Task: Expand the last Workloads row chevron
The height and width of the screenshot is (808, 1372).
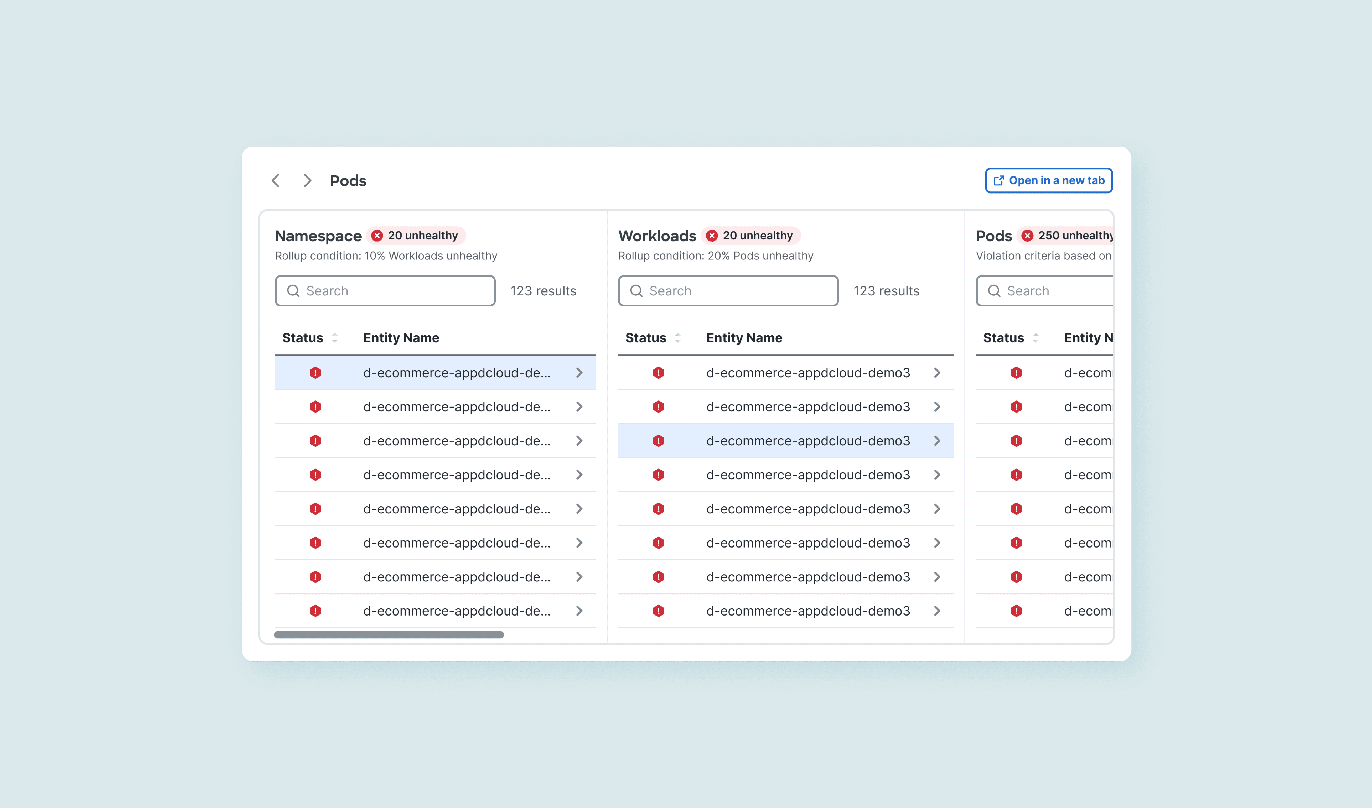Action: coord(937,611)
